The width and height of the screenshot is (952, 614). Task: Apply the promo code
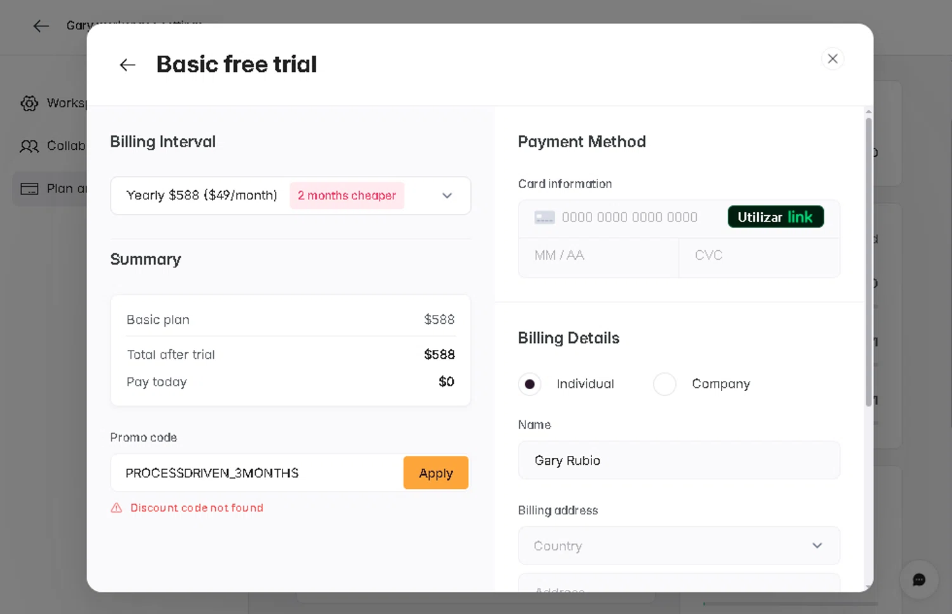tap(436, 473)
